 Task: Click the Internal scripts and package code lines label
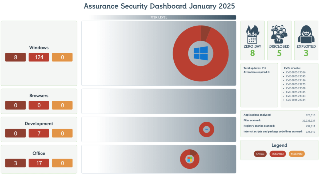pyautogui.click(x=273, y=131)
